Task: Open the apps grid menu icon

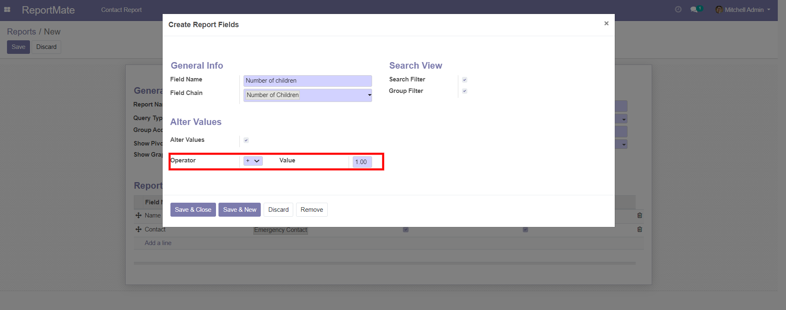Action: 7,9
